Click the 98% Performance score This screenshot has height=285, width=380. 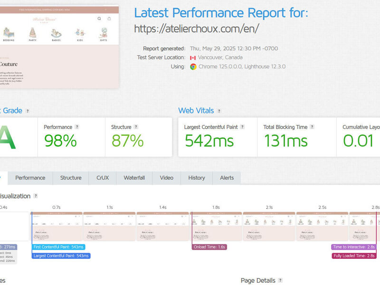[60, 141]
